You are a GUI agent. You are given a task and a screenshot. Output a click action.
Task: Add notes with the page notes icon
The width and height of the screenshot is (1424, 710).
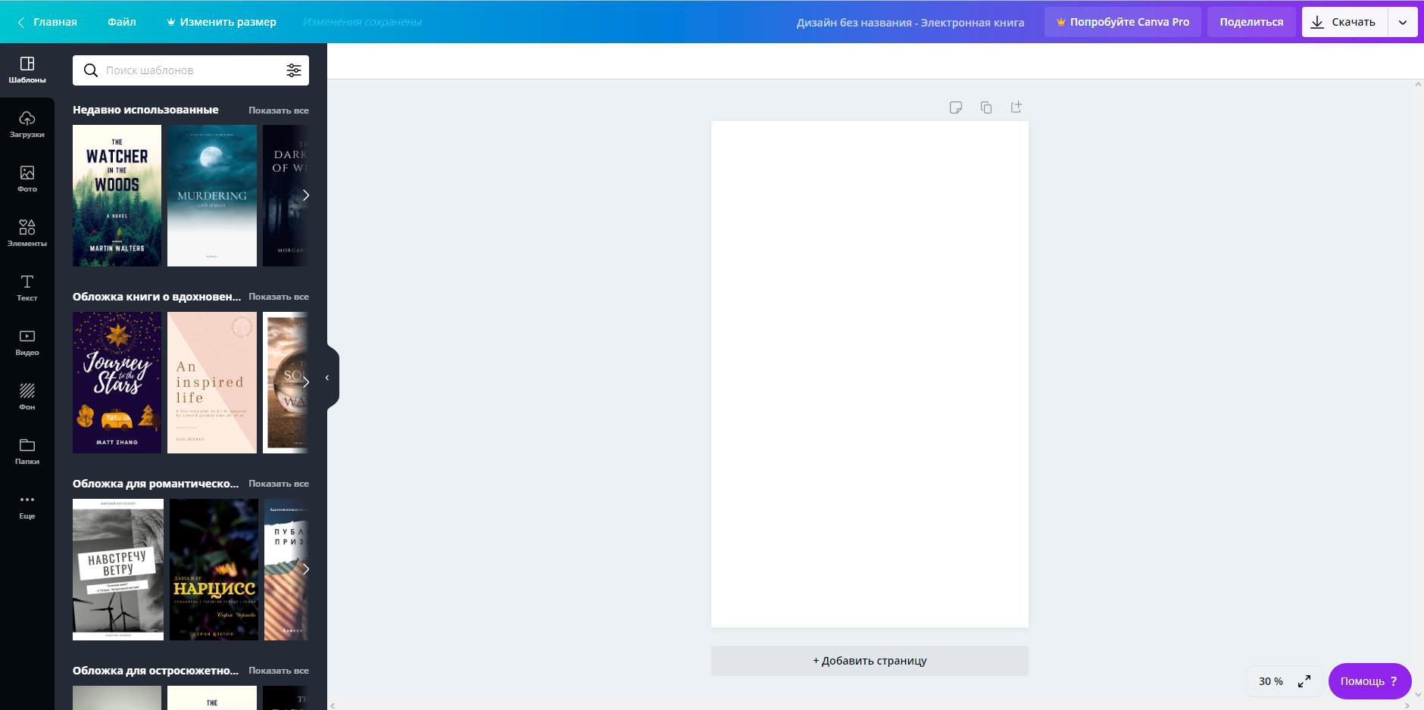coord(955,107)
